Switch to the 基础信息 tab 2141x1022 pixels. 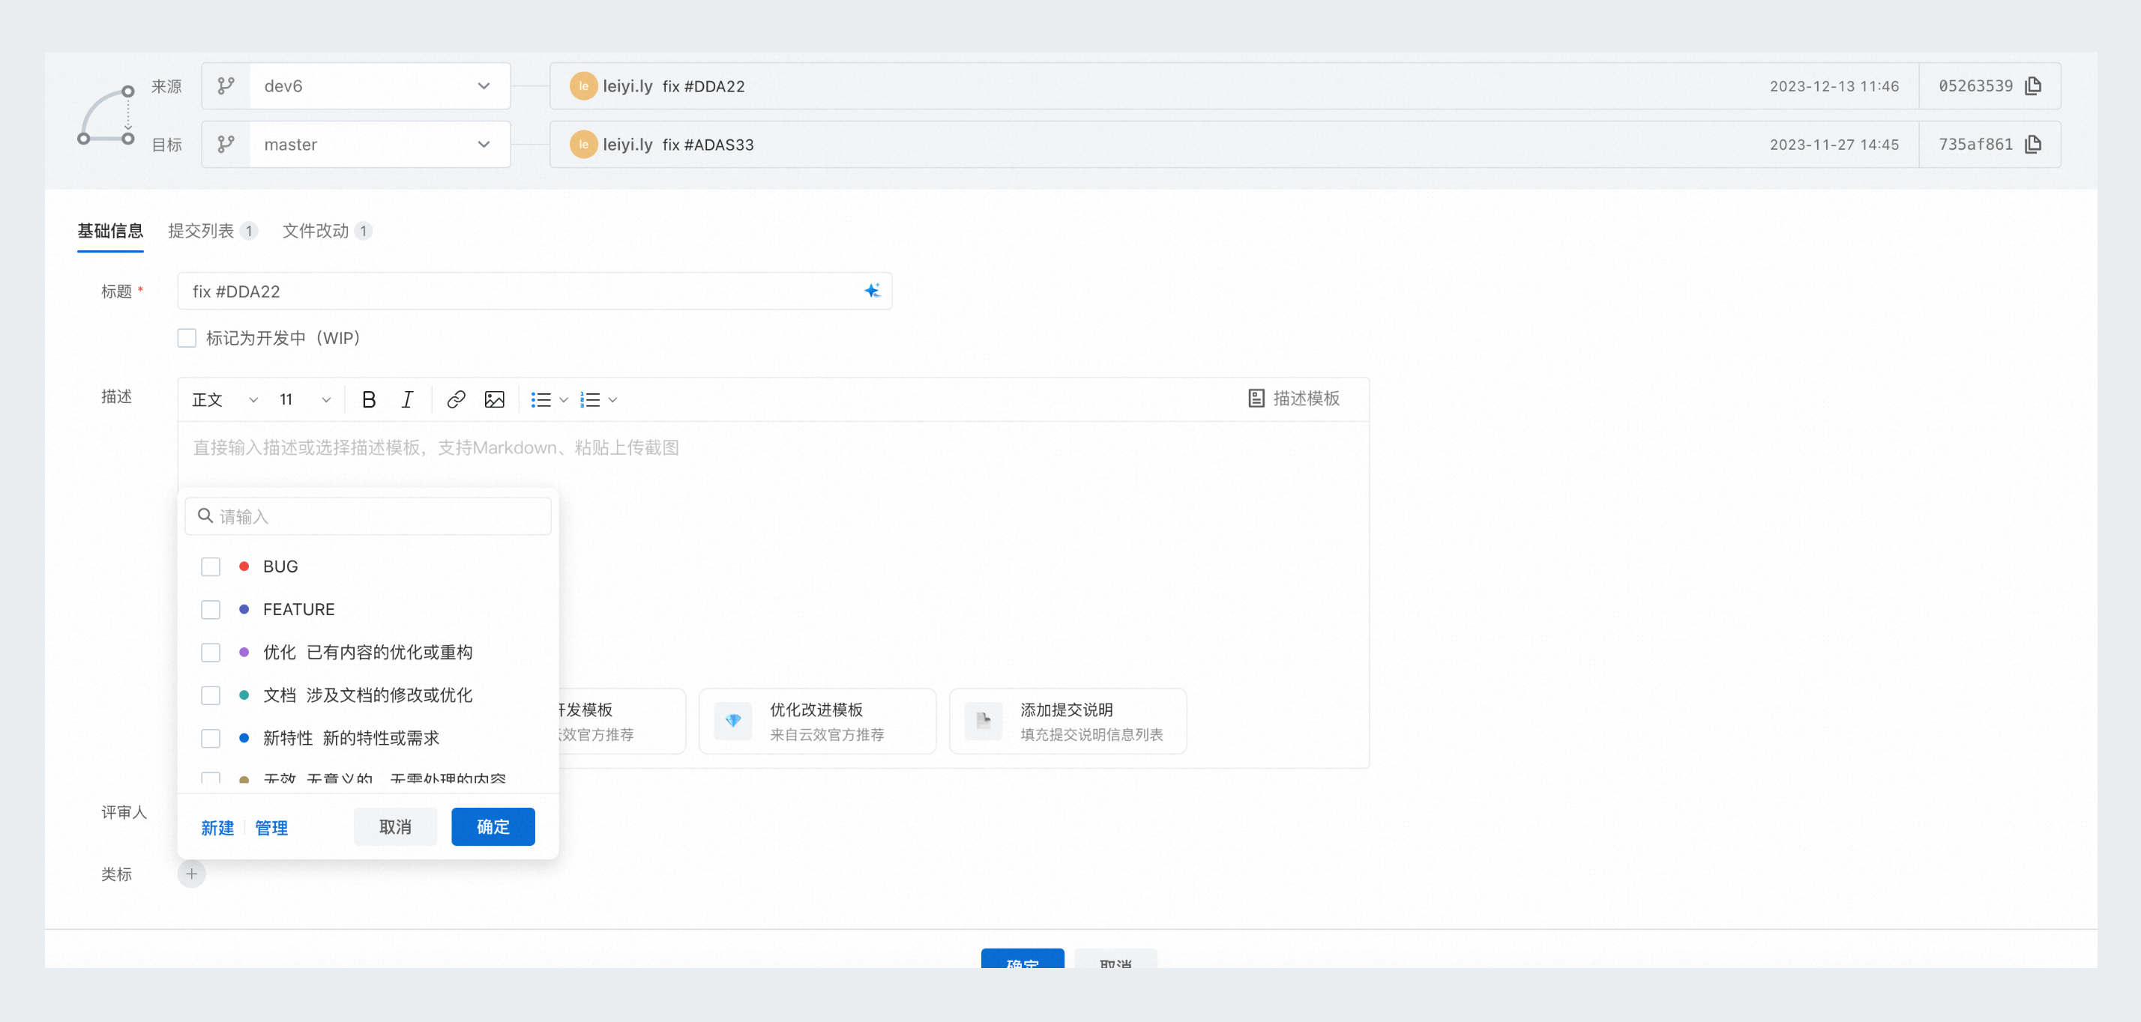110,231
